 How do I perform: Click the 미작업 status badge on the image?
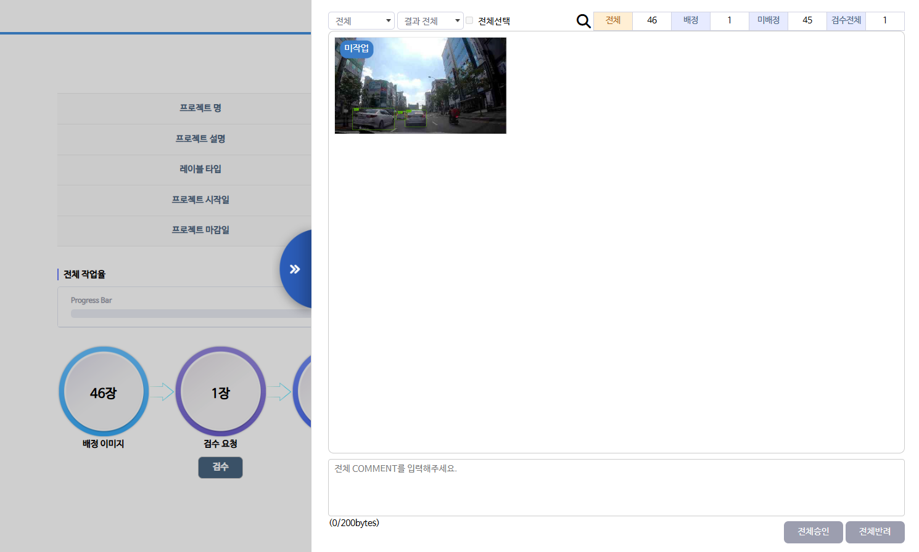[356, 49]
